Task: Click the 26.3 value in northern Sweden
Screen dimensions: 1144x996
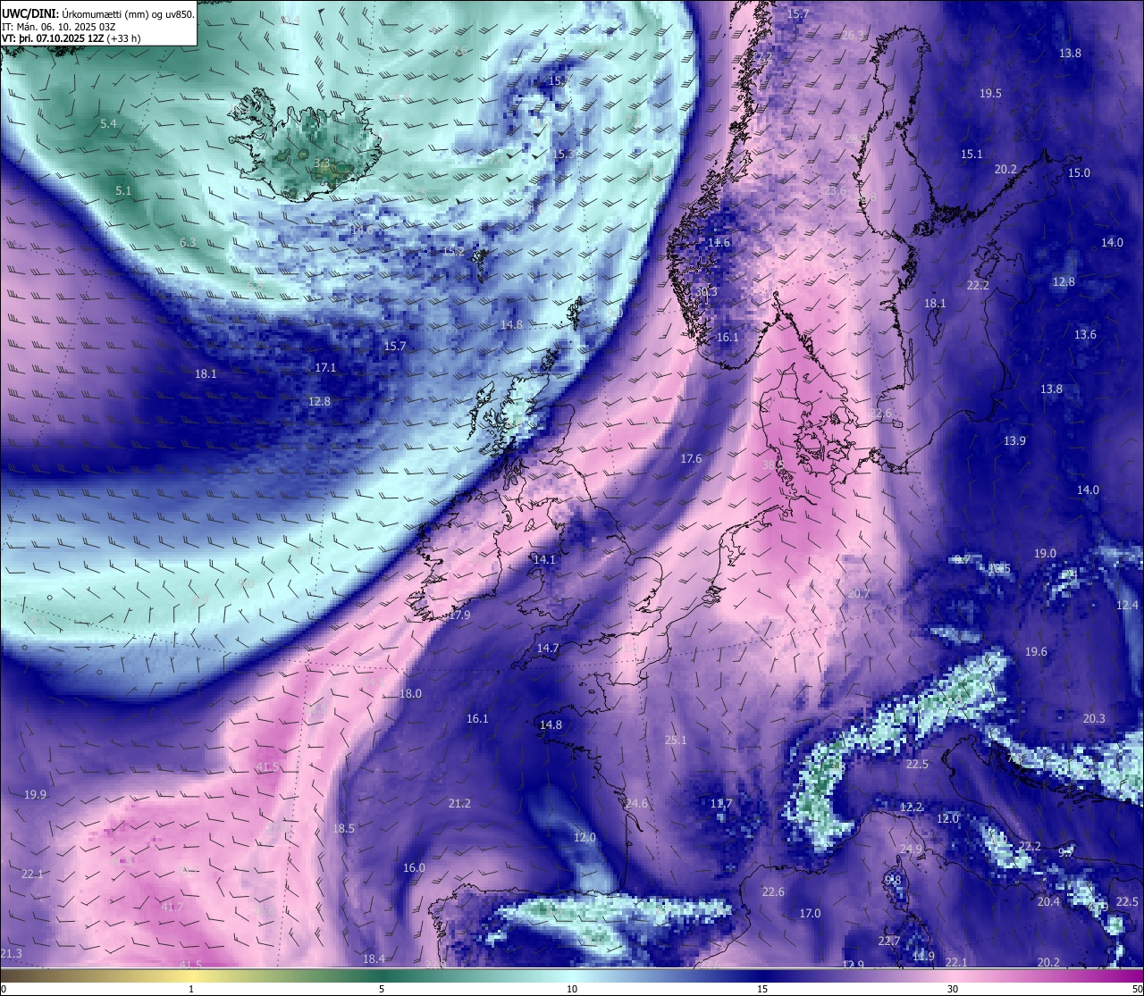Action: point(854,35)
